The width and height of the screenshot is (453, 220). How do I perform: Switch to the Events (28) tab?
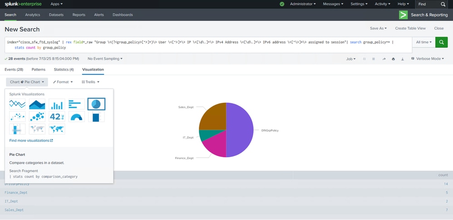click(x=14, y=70)
